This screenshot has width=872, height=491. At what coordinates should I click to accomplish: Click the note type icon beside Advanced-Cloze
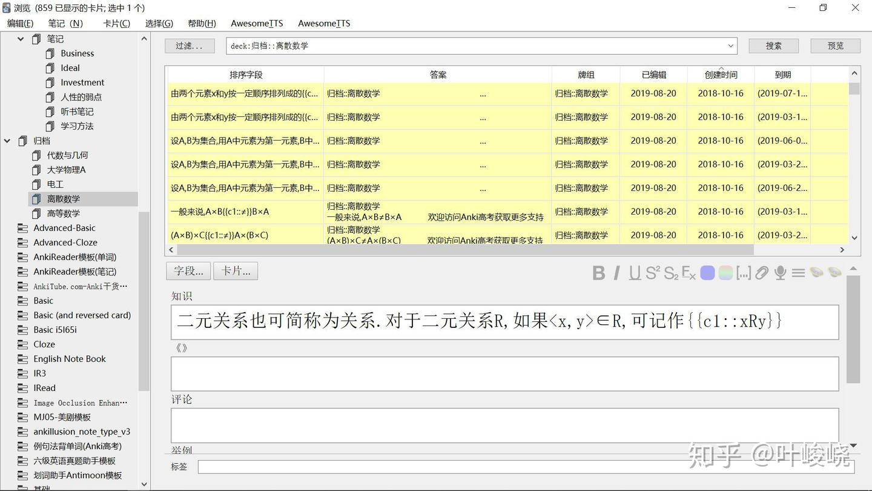coord(23,242)
